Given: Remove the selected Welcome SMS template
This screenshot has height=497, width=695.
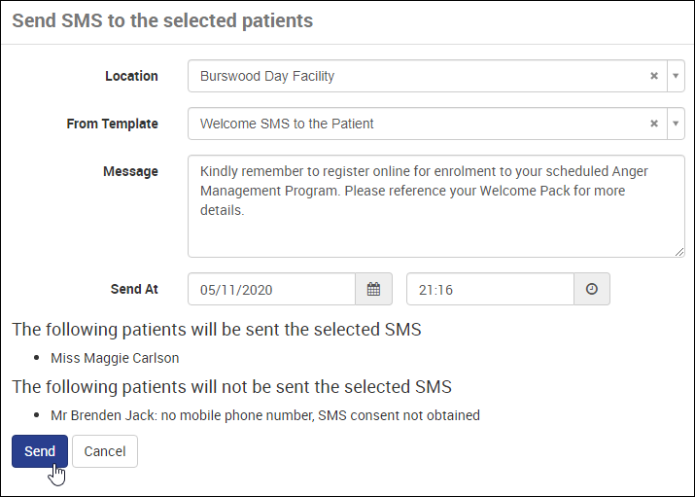Looking at the screenshot, I should (654, 124).
